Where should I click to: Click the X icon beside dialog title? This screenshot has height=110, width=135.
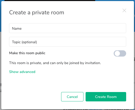click(124, 10)
